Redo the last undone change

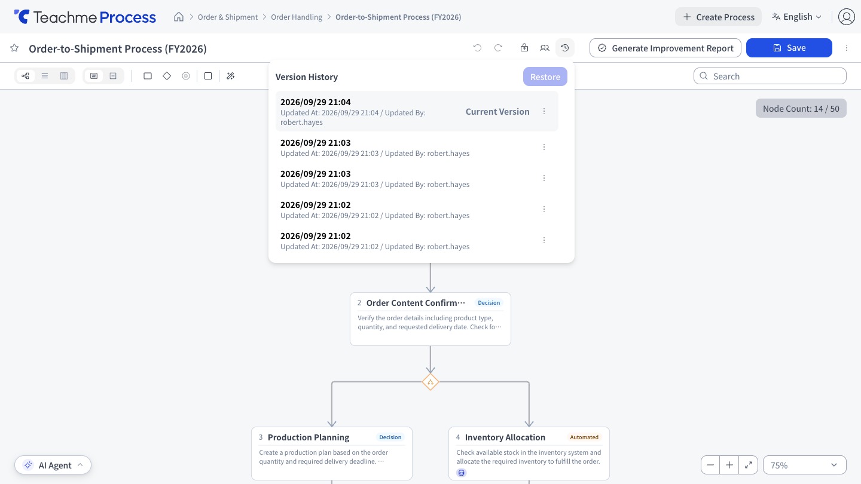498,48
